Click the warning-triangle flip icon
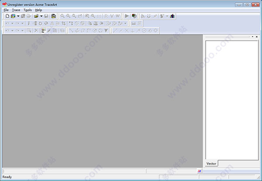The width and height of the screenshot is (262, 181). [52, 23]
